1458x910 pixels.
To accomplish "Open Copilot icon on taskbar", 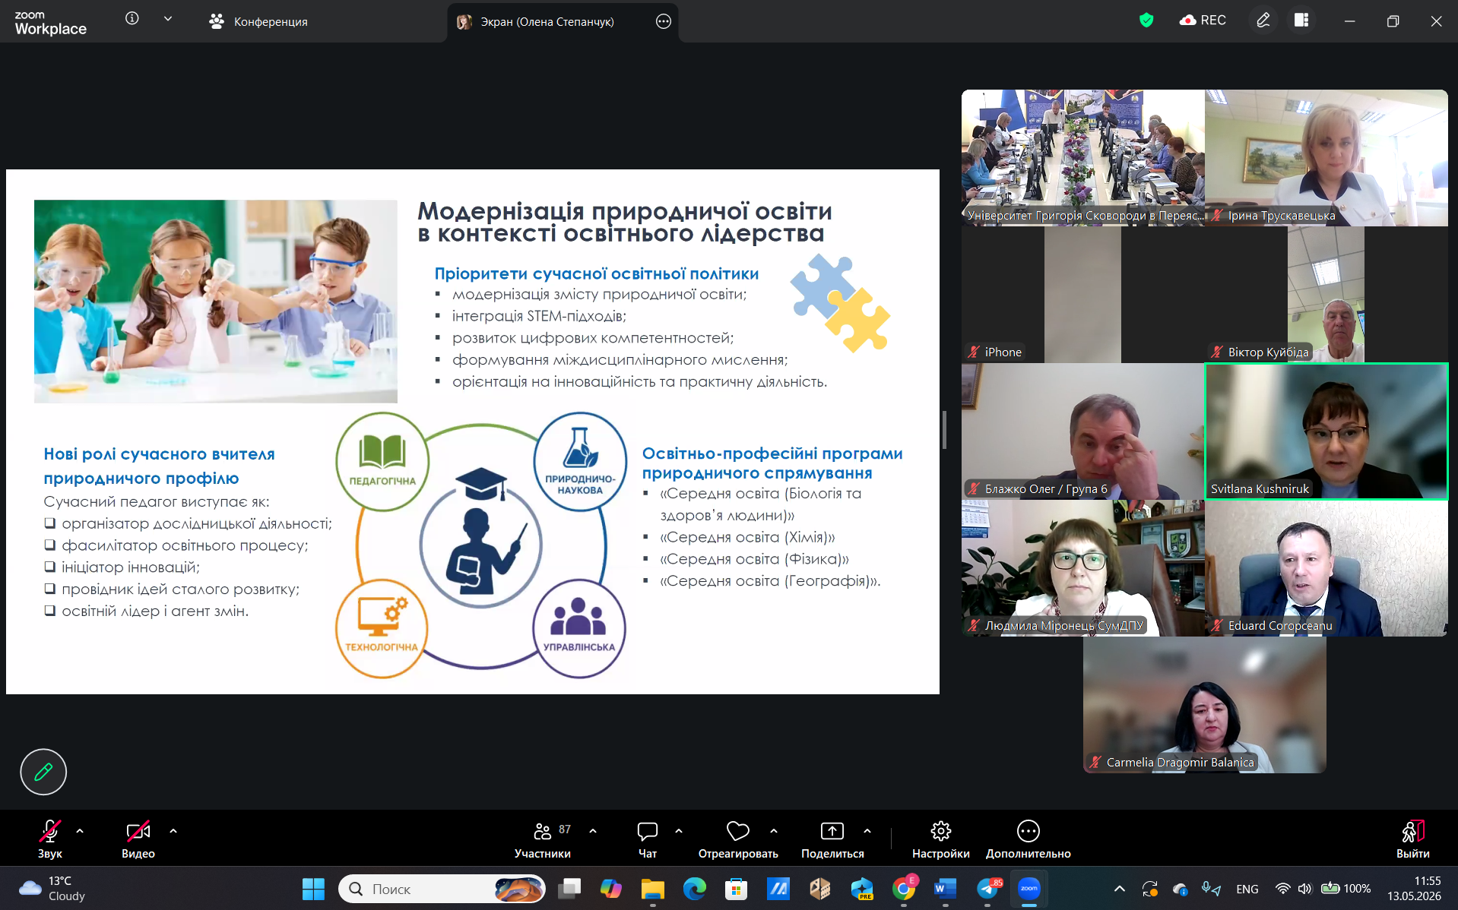I will click(610, 889).
